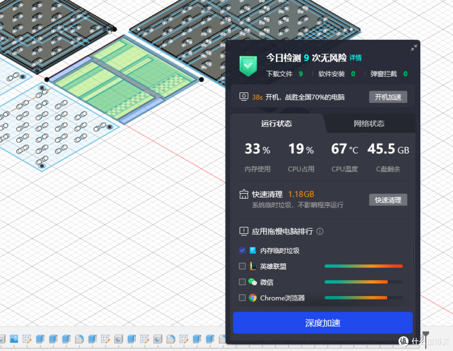The width and height of the screenshot is (453, 351).
Task: Select the first extrude feature after the first sketch
Action: pos(40,339)
